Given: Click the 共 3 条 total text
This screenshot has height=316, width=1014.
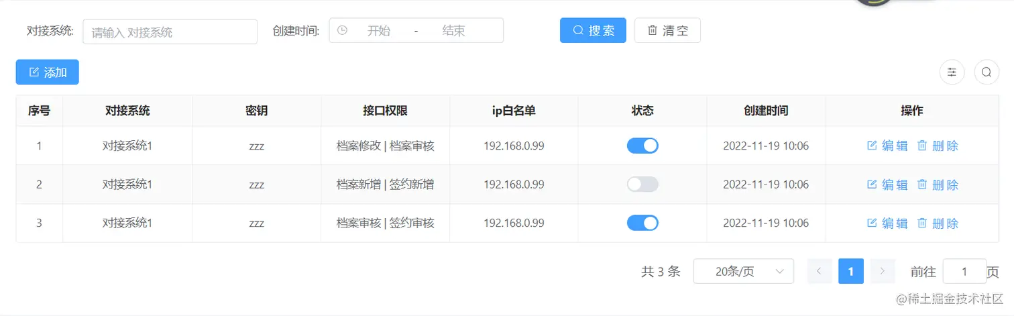Looking at the screenshot, I should (661, 271).
